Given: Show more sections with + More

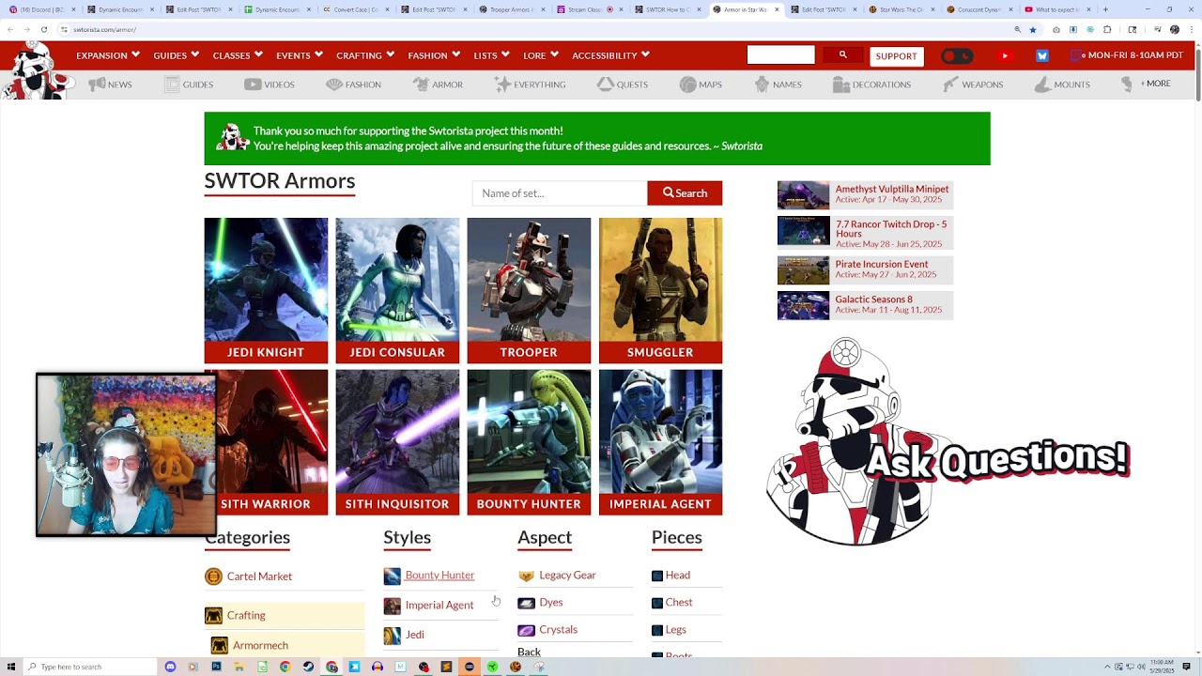Looking at the screenshot, I should click(x=1156, y=84).
